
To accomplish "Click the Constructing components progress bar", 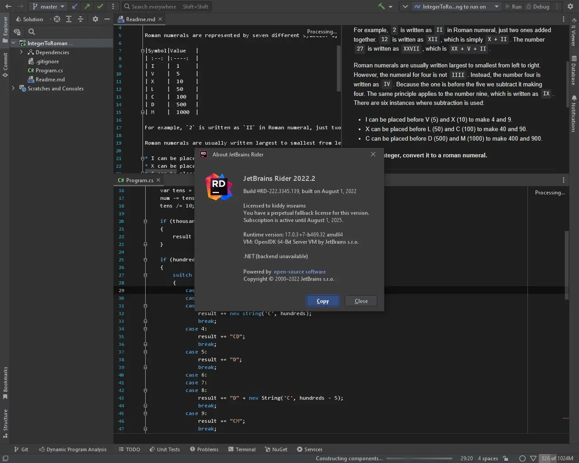I will click(419, 458).
